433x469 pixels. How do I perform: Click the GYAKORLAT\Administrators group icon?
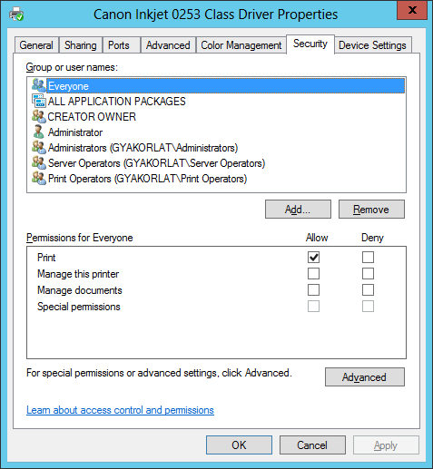click(39, 147)
